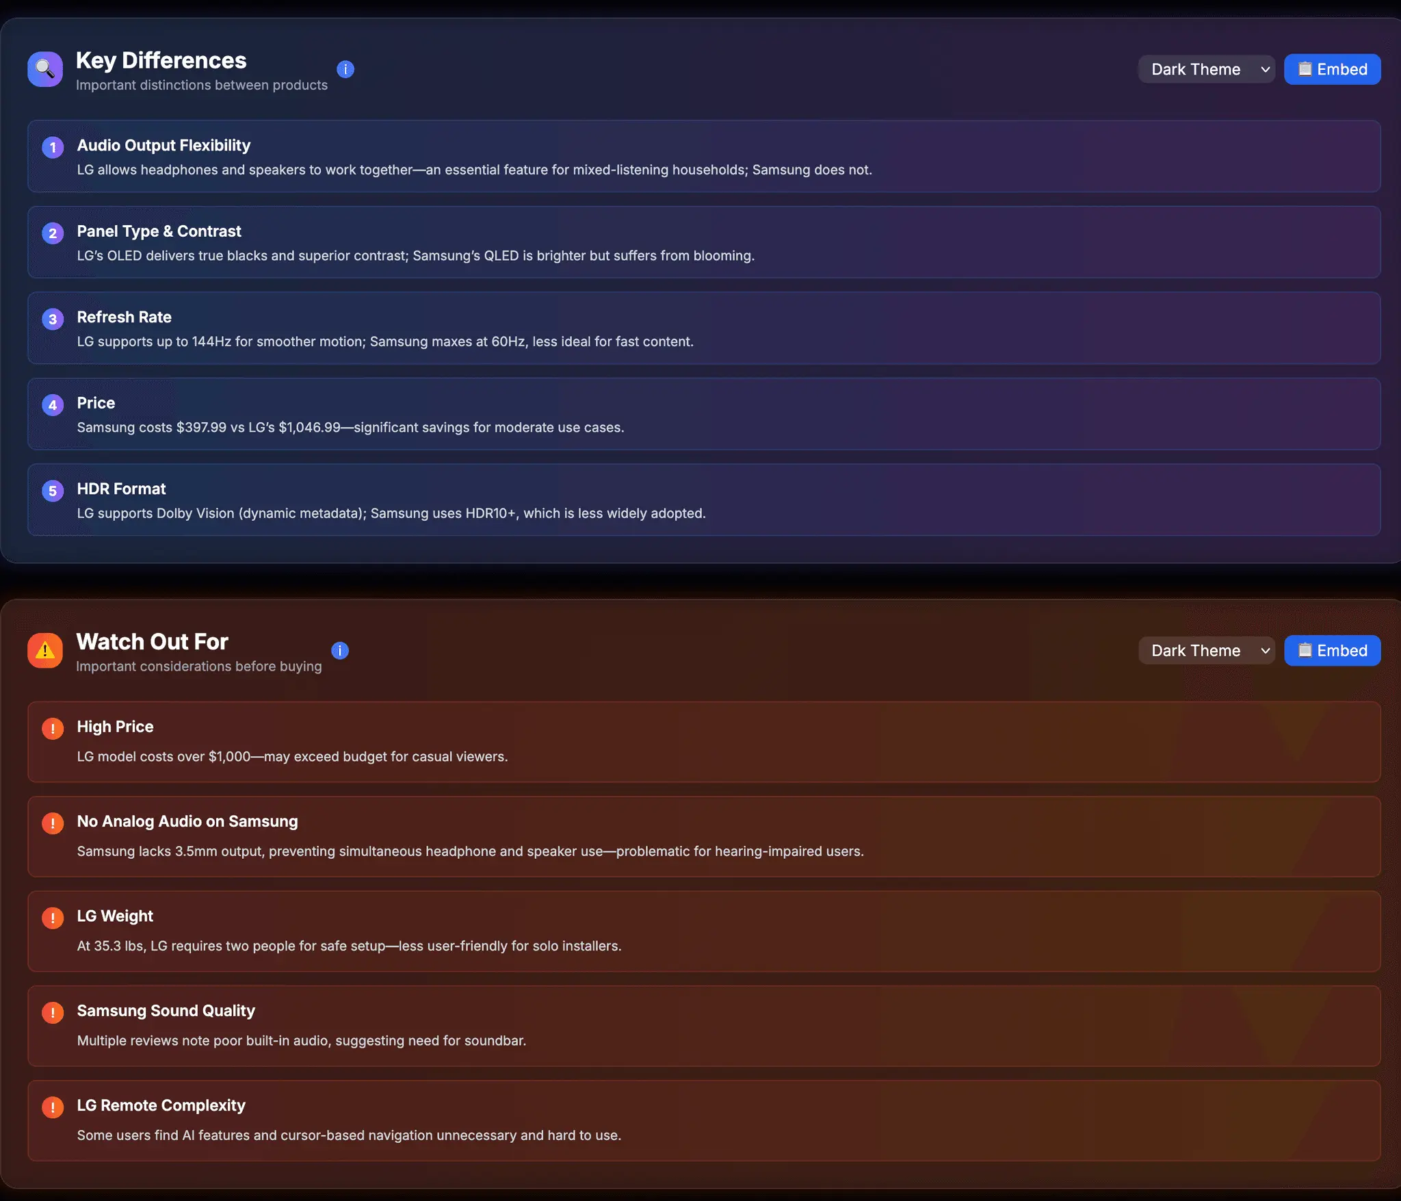Click Embed button in Key Differences section

(1332, 69)
